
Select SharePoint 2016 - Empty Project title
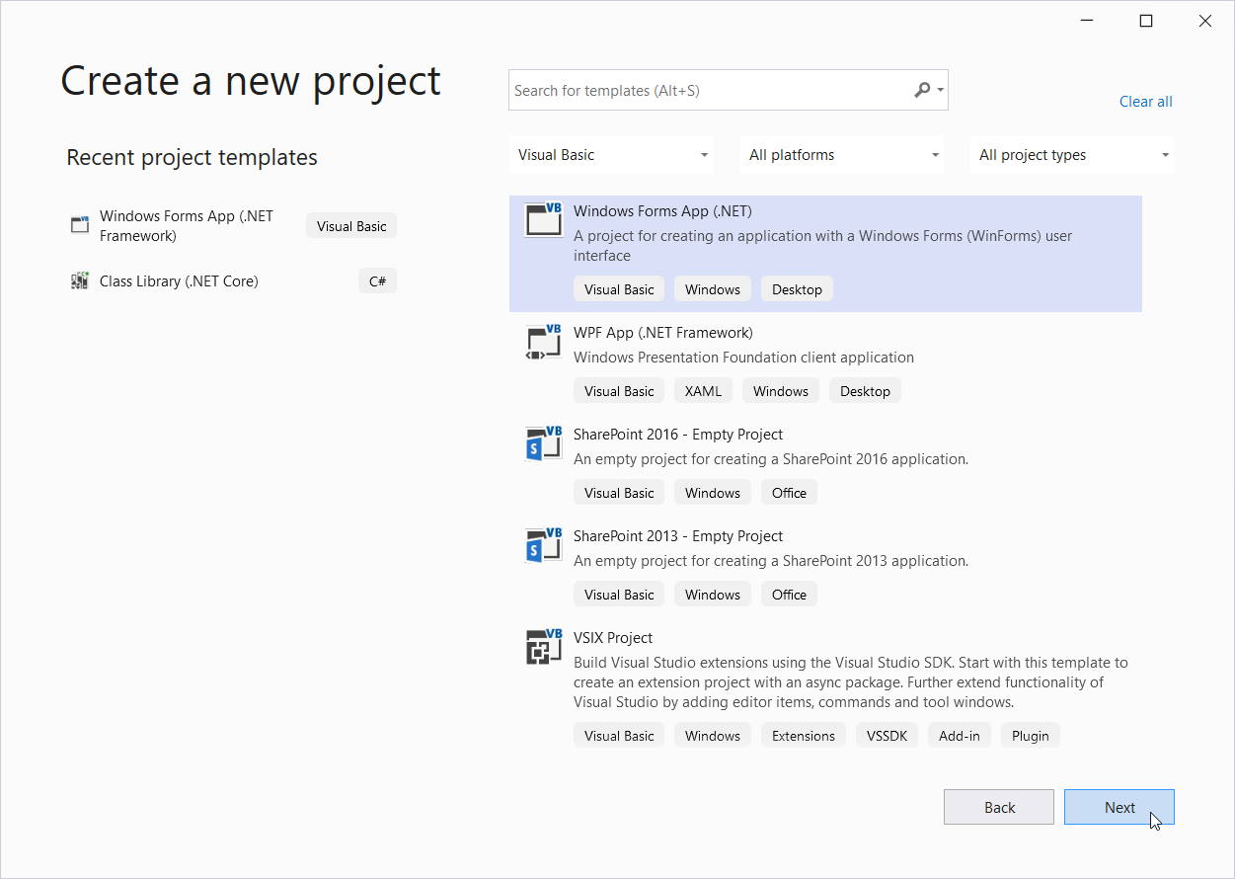coord(678,435)
